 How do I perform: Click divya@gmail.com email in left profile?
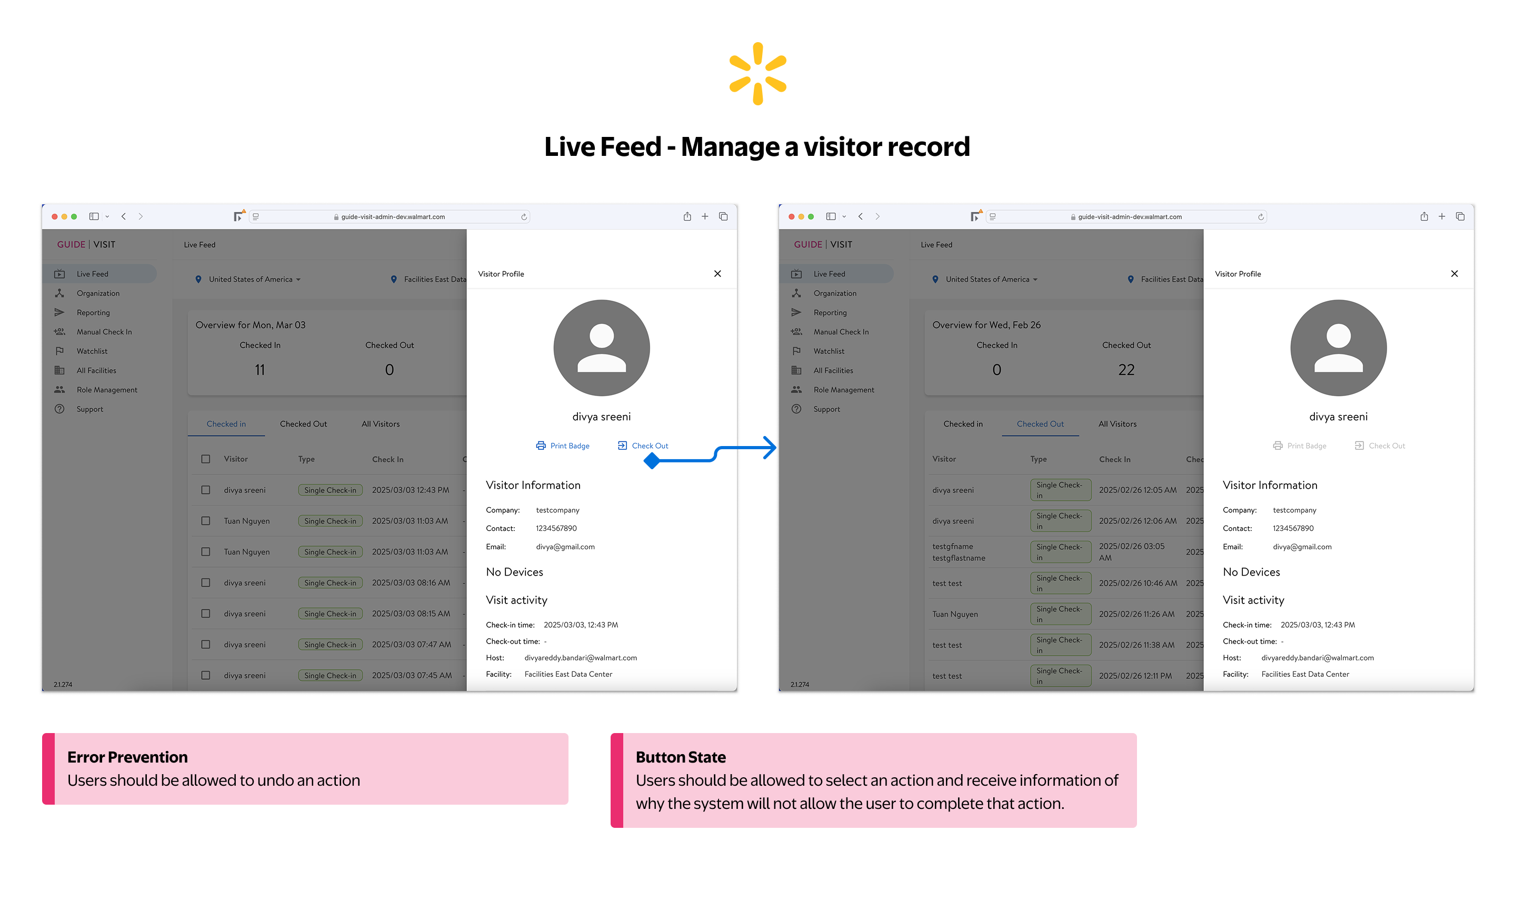(x=565, y=547)
